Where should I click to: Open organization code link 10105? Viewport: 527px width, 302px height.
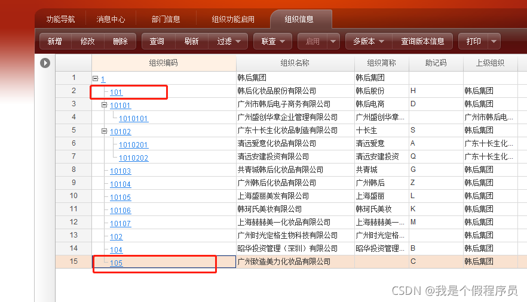[x=120, y=198]
